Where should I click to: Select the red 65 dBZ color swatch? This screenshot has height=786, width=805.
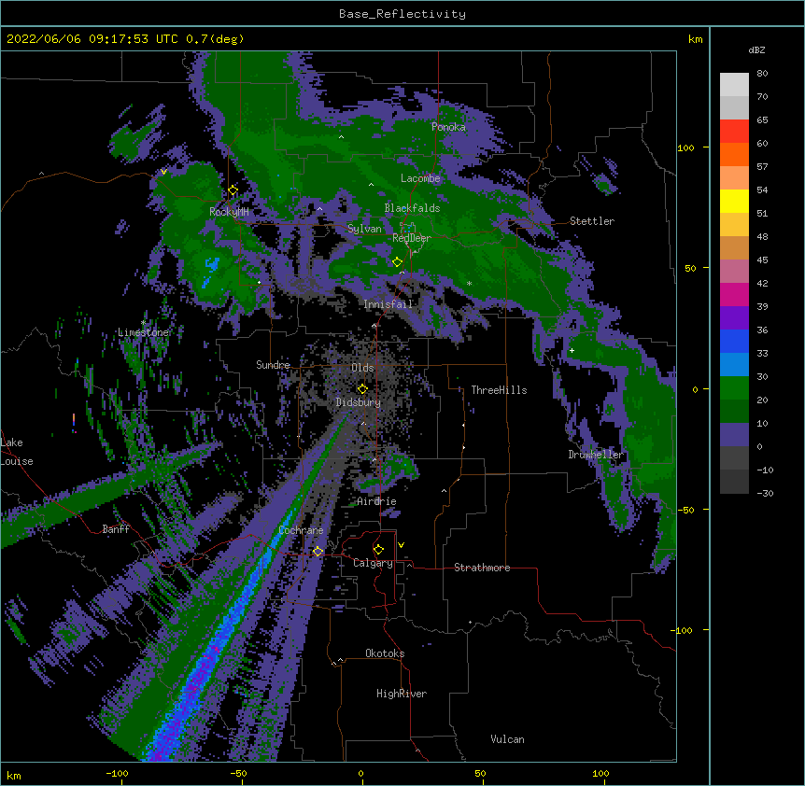(x=734, y=131)
